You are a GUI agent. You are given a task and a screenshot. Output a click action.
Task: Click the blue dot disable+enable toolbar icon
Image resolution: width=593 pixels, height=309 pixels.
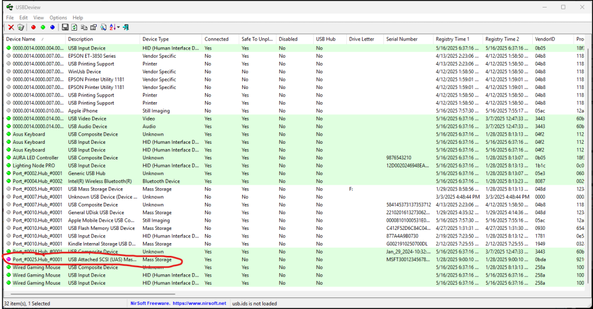(52, 27)
